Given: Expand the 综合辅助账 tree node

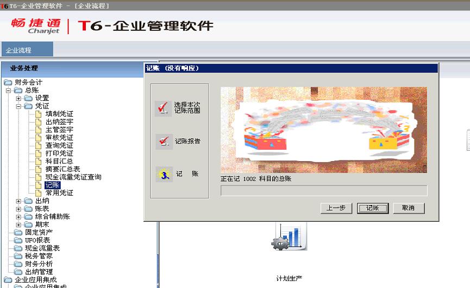Looking at the screenshot, I should [18, 217].
